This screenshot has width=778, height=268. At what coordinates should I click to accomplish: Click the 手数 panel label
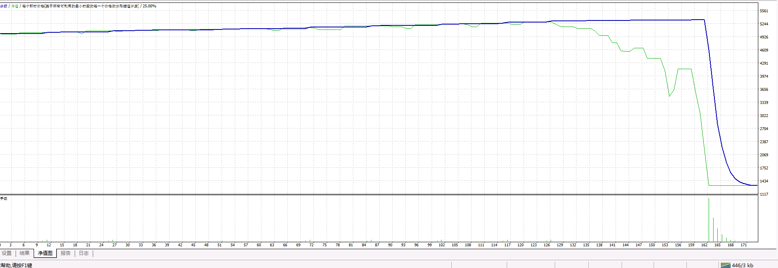click(4, 198)
